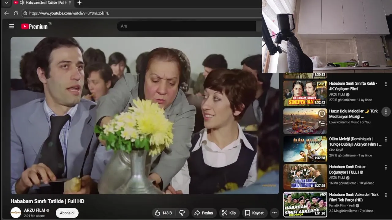Open options menu for Dokuz Doğuruyor video
This screenshot has width=392, height=220.
coord(386,167)
